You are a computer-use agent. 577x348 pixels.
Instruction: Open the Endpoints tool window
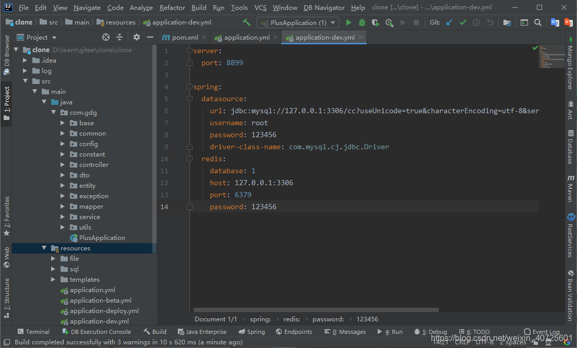pos(294,332)
